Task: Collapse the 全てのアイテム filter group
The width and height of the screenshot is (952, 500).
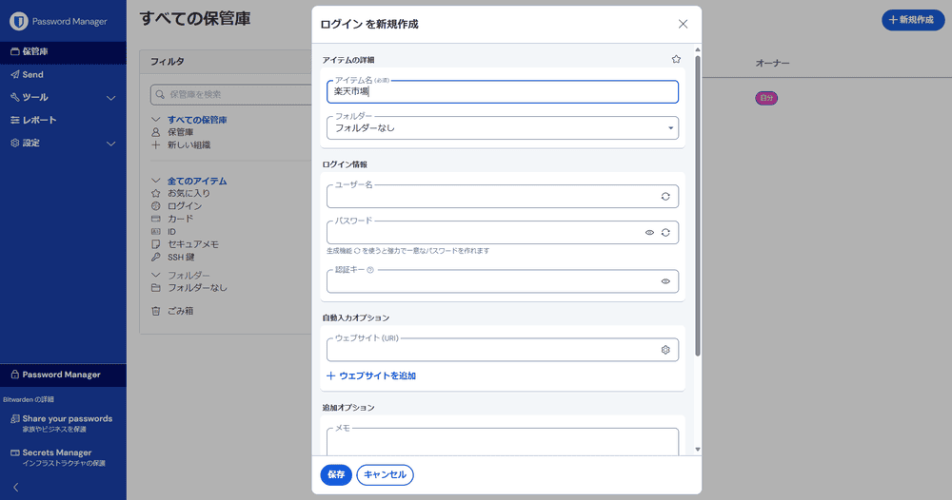Action: [x=157, y=181]
